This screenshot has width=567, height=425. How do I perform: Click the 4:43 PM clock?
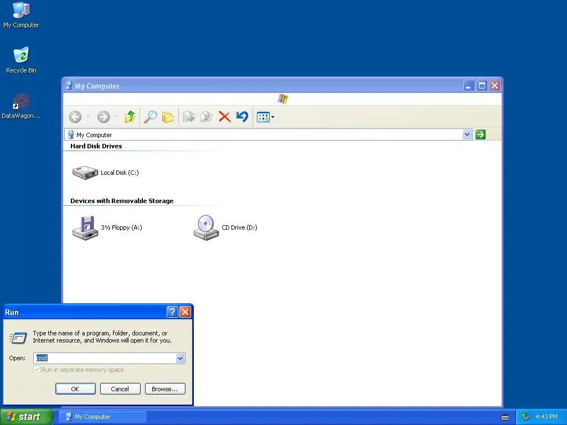[547, 417]
